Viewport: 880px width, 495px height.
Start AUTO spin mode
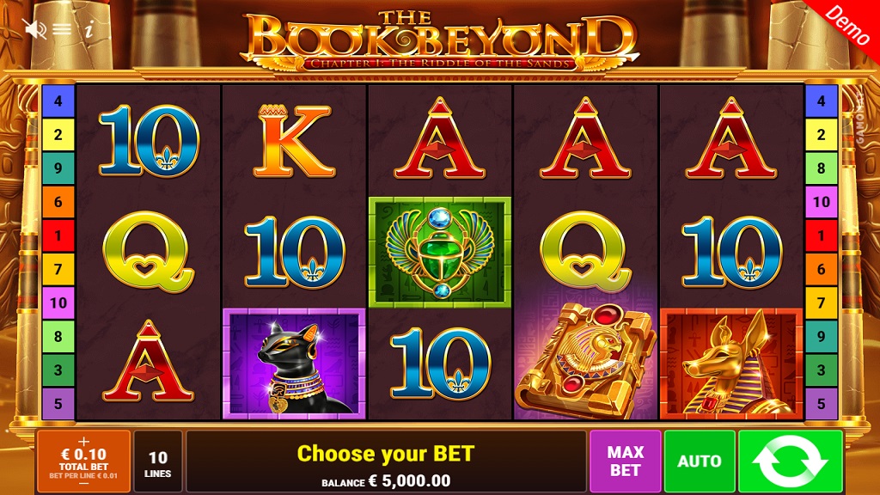coord(700,461)
